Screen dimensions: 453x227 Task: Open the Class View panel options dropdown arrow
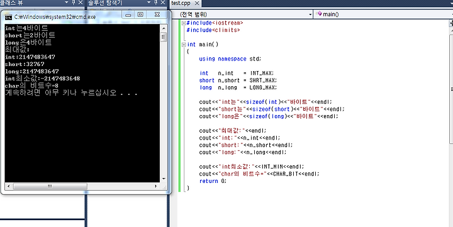coord(67,3)
